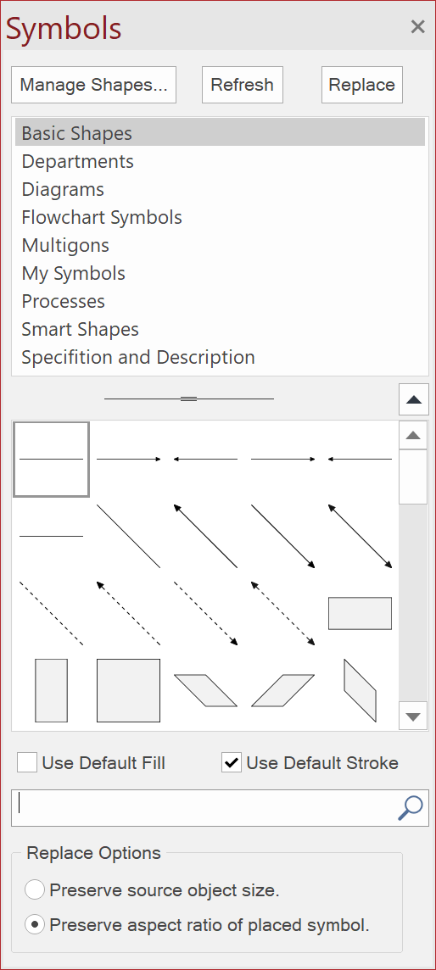Click the symbol grid scroll-up arrow
Image resolution: width=436 pixels, height=970 pixels.
click(413, 436)
